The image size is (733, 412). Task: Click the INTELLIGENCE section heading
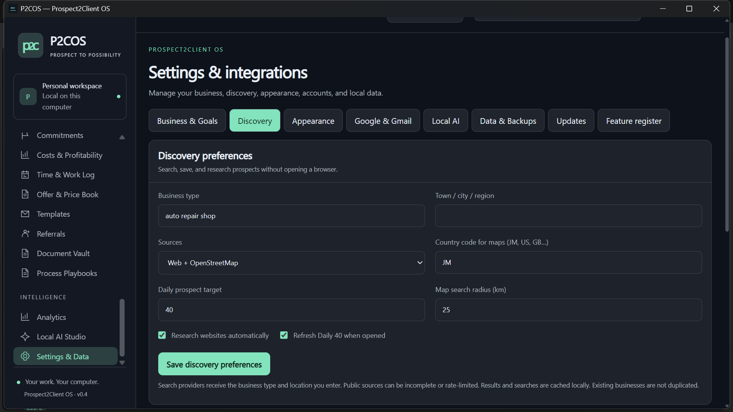pyautogui.click(x=43, y=297)
